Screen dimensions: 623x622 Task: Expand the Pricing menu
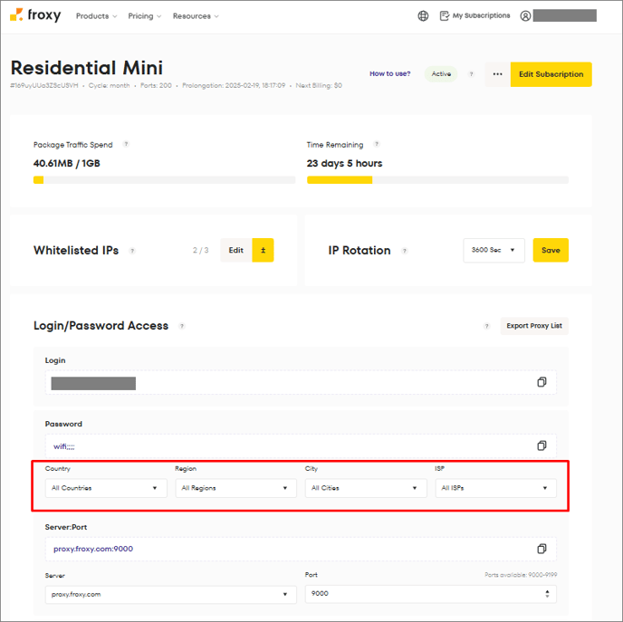coord(145,16)
